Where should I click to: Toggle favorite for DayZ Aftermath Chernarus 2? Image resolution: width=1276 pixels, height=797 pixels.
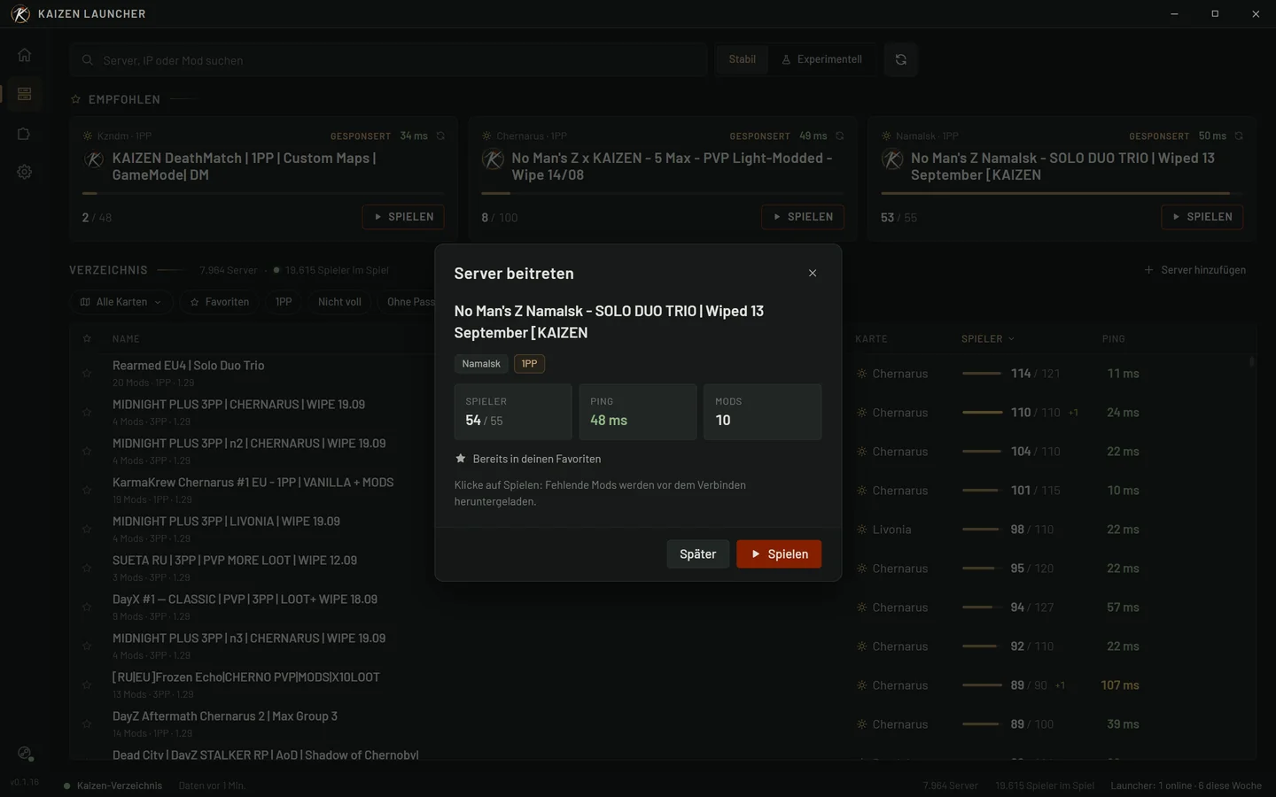click(87, 724)
